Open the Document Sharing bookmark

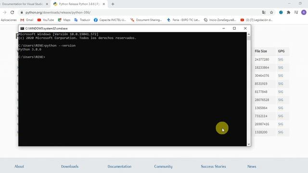(146, 20)
